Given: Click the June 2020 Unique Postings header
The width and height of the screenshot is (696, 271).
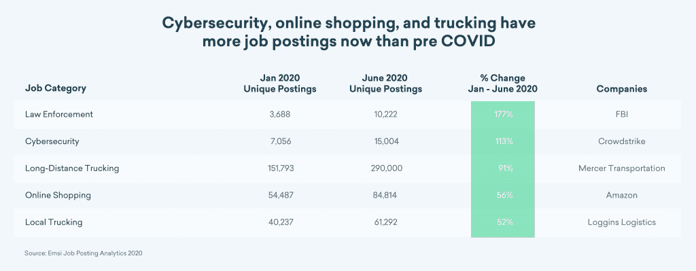Looking at the screenshot, I should (386, 84).
